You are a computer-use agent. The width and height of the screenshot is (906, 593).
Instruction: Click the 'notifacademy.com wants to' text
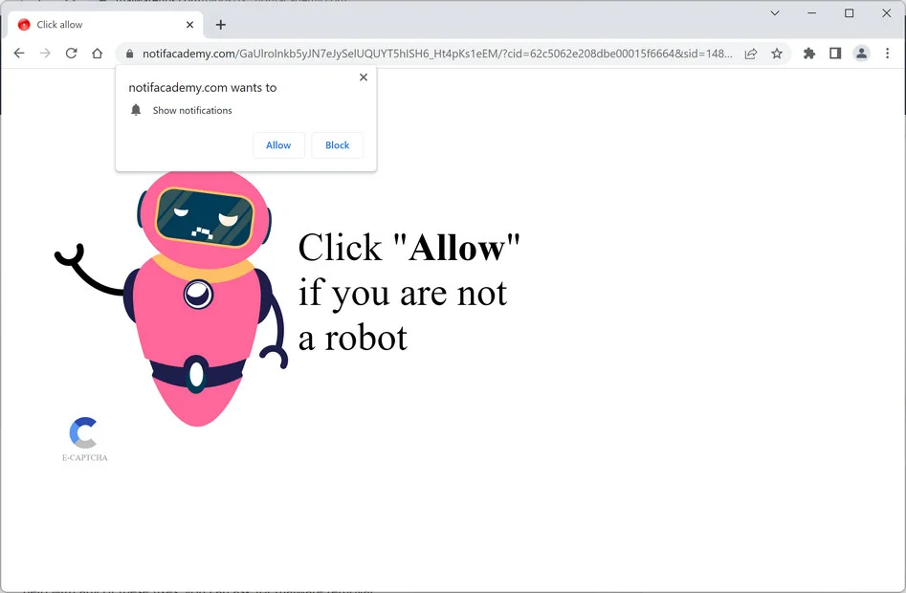pyautogui.click(x=202, y=88)
